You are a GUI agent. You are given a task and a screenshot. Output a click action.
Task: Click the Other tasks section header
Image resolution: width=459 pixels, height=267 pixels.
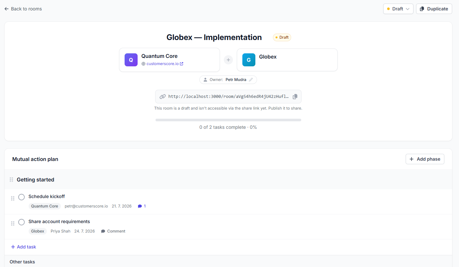[22, 262]
